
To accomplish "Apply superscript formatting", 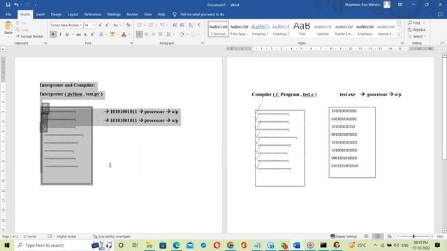I will click(92, 34).
